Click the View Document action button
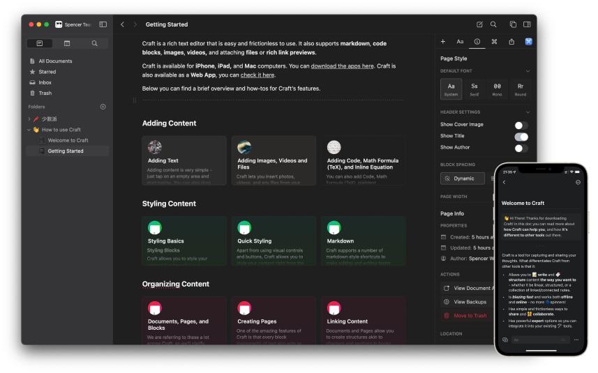 click(468, 288)
